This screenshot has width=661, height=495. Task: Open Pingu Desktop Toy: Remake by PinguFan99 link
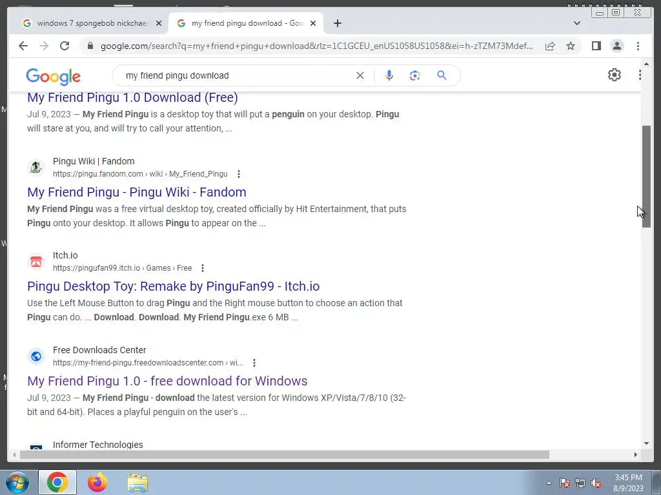click(173, 286)
